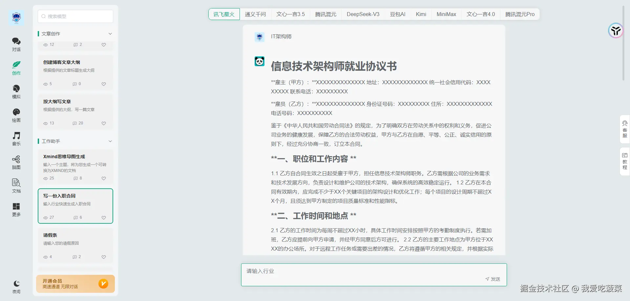Collapse the 文章创作 category
The height and width of the screenshot is (301, 630).
point(110,34)
